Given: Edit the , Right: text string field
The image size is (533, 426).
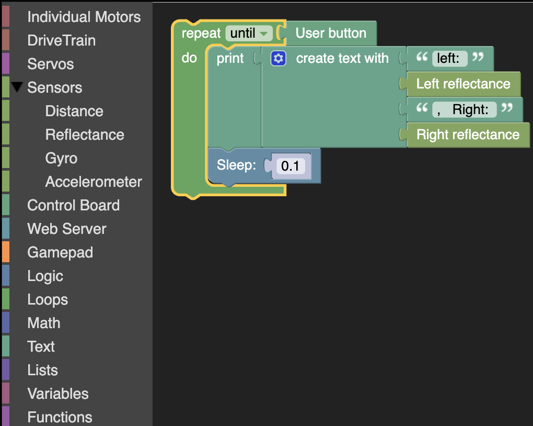Looking at the screenshot, I should pos(465,109).
